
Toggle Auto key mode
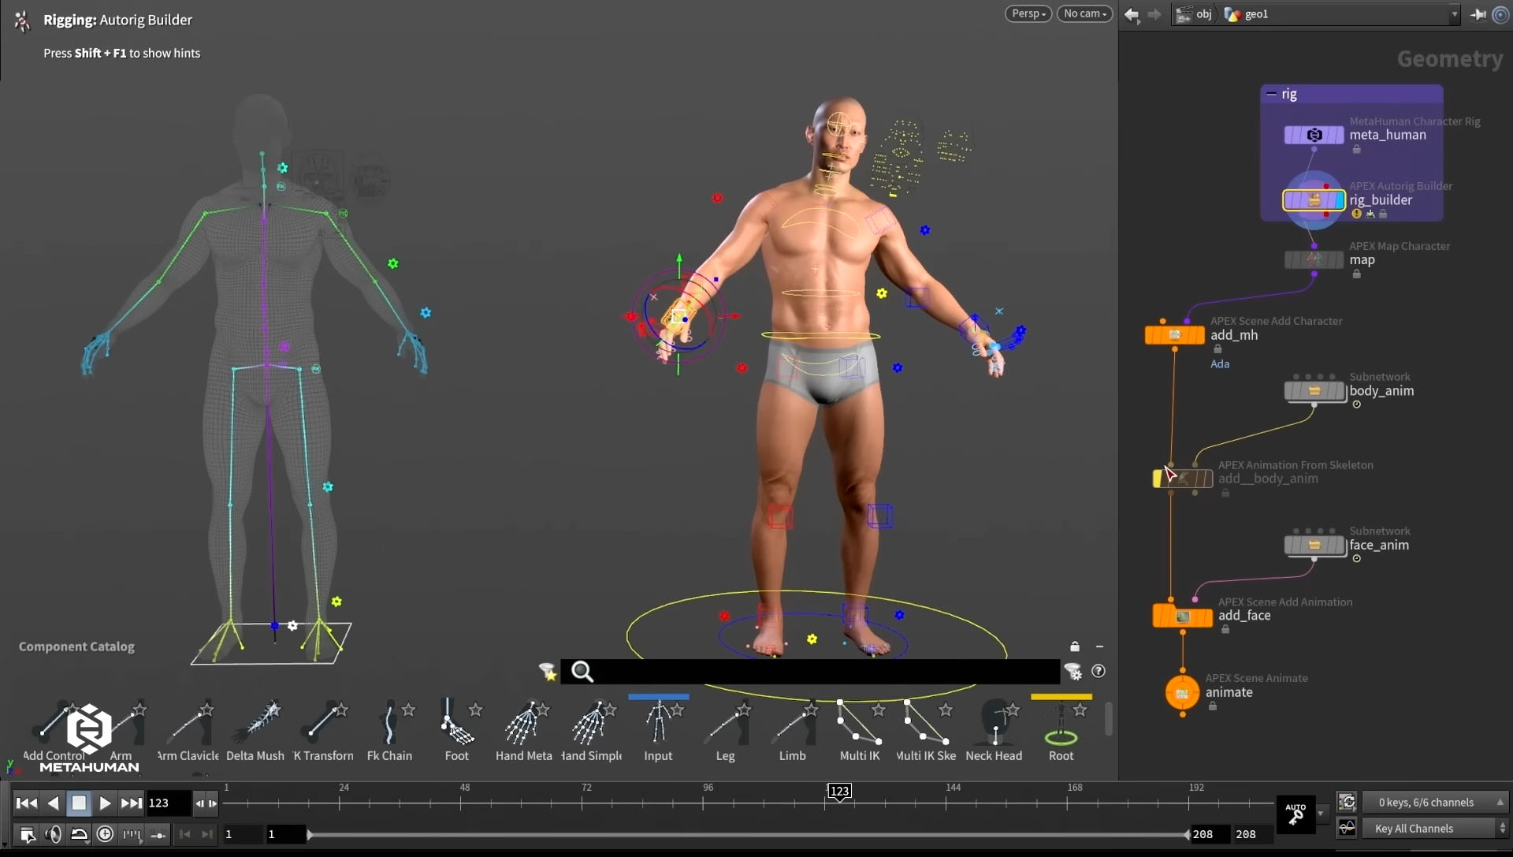click(1296, 814)
